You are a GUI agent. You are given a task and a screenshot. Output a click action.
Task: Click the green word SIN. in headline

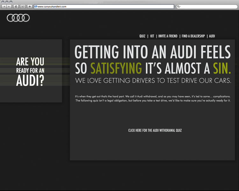pos(222,68)
